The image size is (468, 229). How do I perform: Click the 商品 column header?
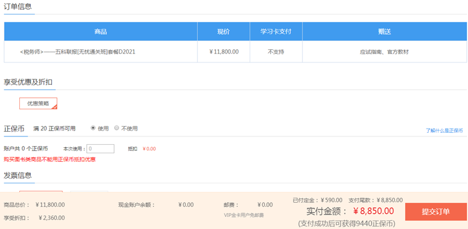click(x=100, y=32)
